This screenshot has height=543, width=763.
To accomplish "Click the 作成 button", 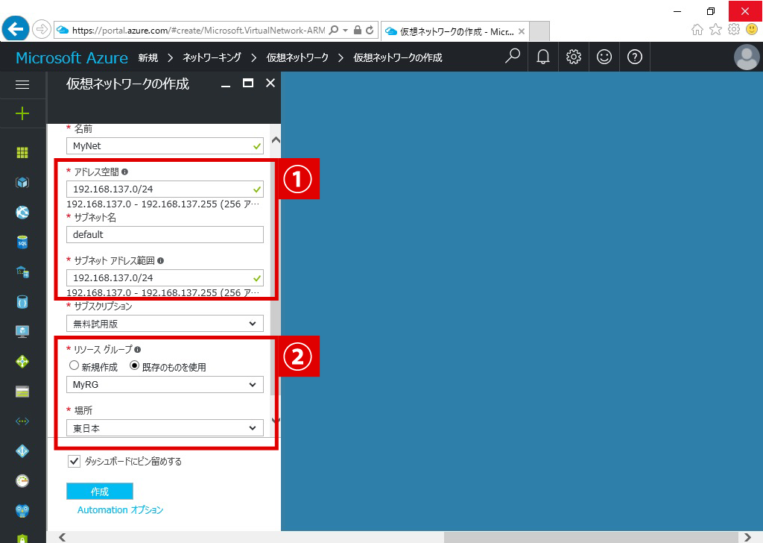I will click(x=100, y=492).
